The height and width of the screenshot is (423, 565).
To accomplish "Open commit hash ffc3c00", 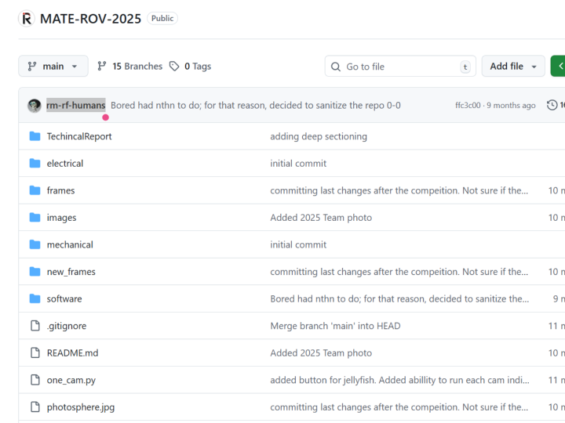I will click(x=468, y=106).
